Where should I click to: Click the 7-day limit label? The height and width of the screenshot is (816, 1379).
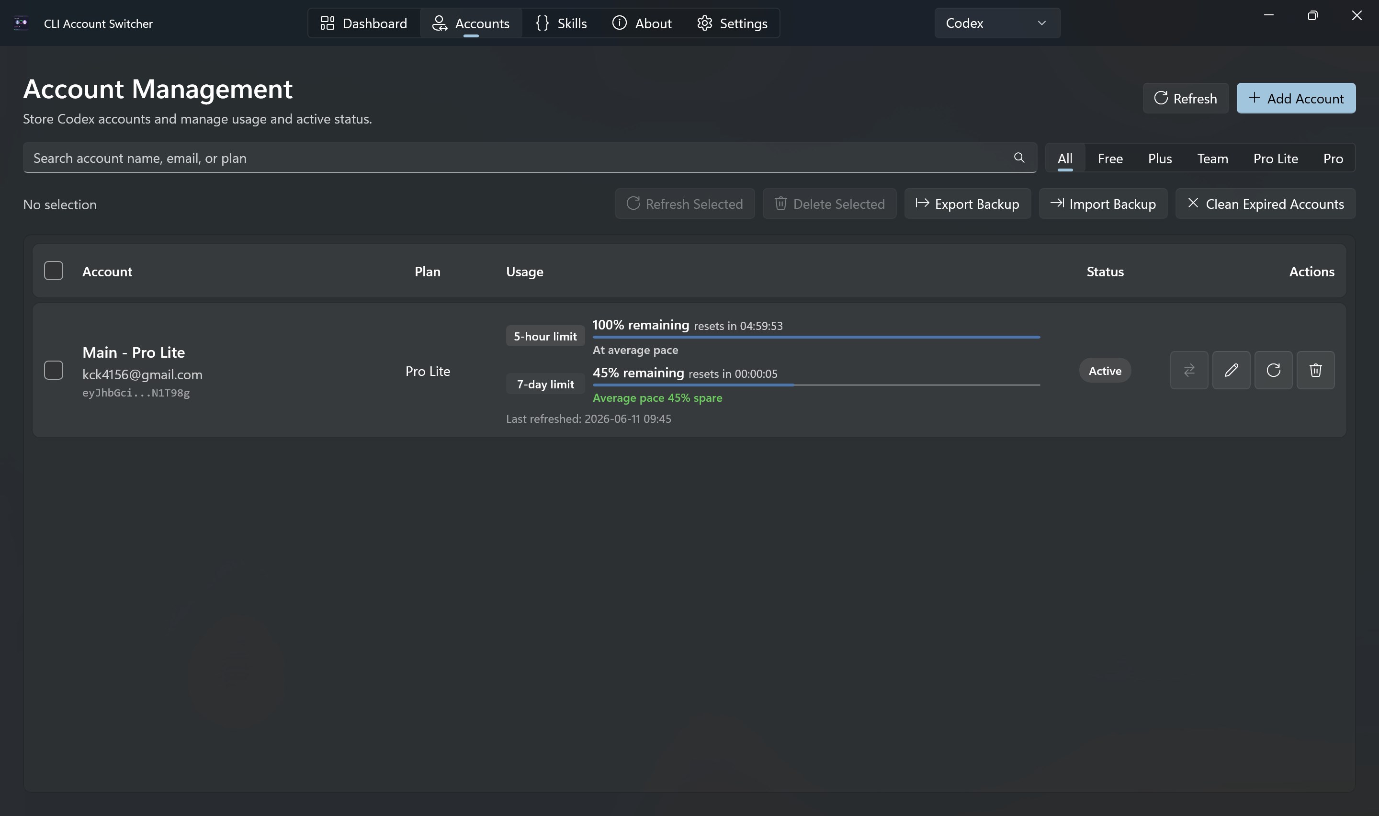coord(545,385)
